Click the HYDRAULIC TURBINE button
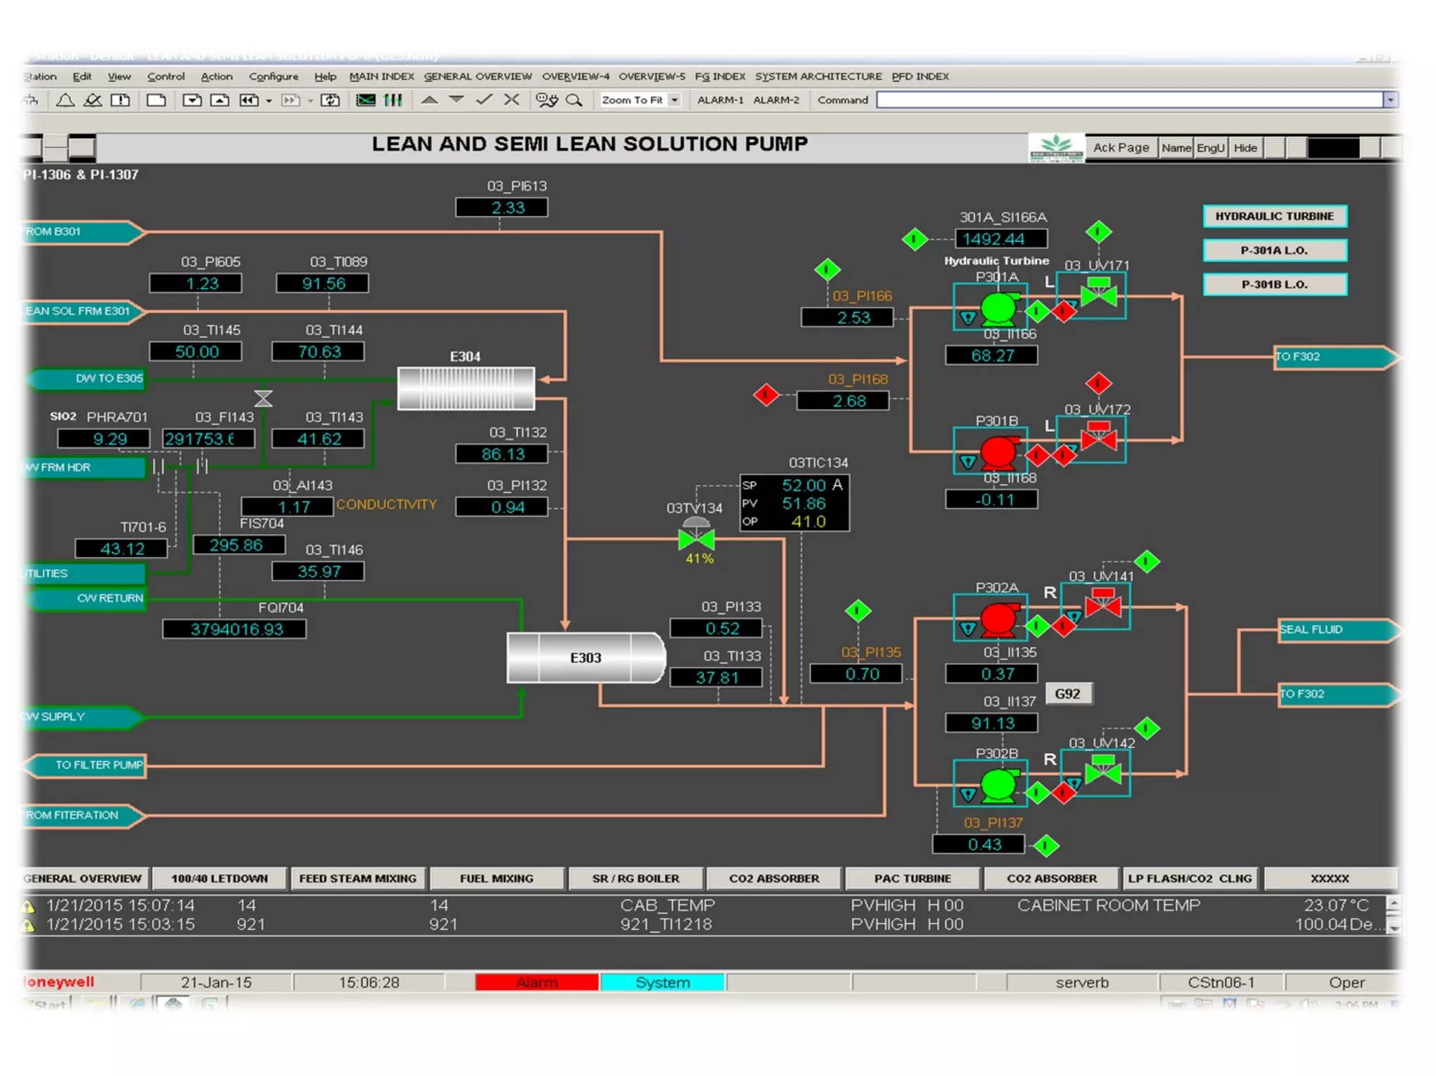The height and width of the screenshot is (1077, 1436). [x=1274, y=216]
